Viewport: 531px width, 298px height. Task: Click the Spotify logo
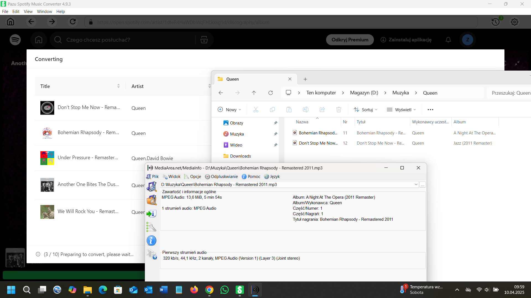pyautogui.click(x=15, y=40)
